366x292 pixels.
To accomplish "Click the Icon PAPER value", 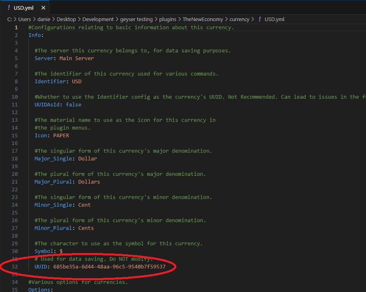I will (x=61, y=135).
